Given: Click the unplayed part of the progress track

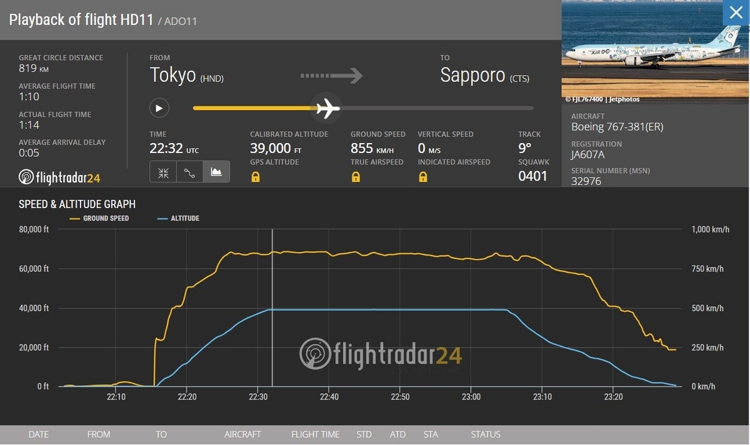Looking at the screenshot, I should point(437,108).
